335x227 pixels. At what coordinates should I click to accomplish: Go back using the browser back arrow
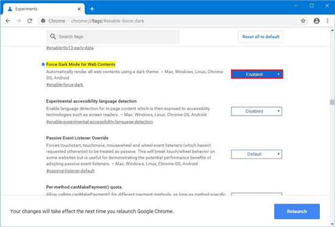8,21
